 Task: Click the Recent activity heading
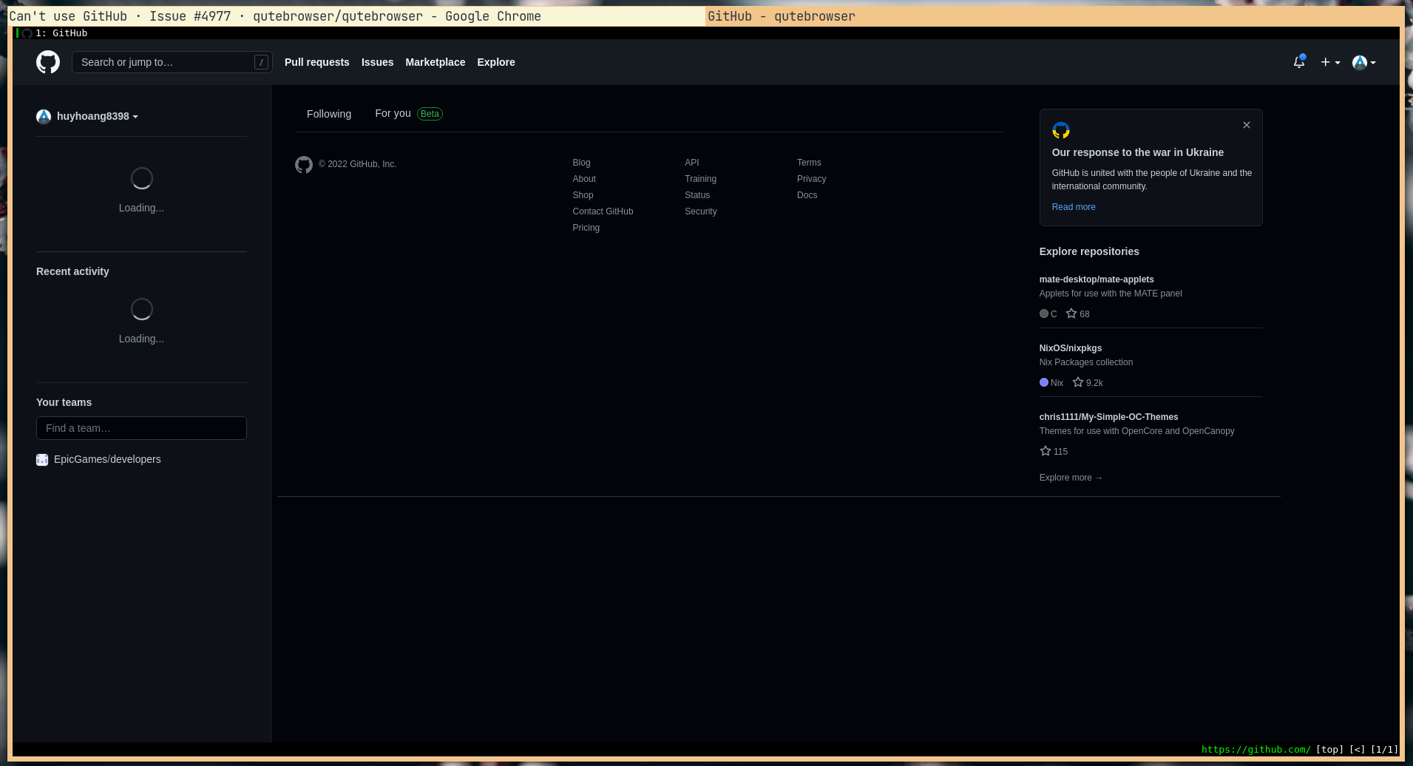tap(72, 271)
